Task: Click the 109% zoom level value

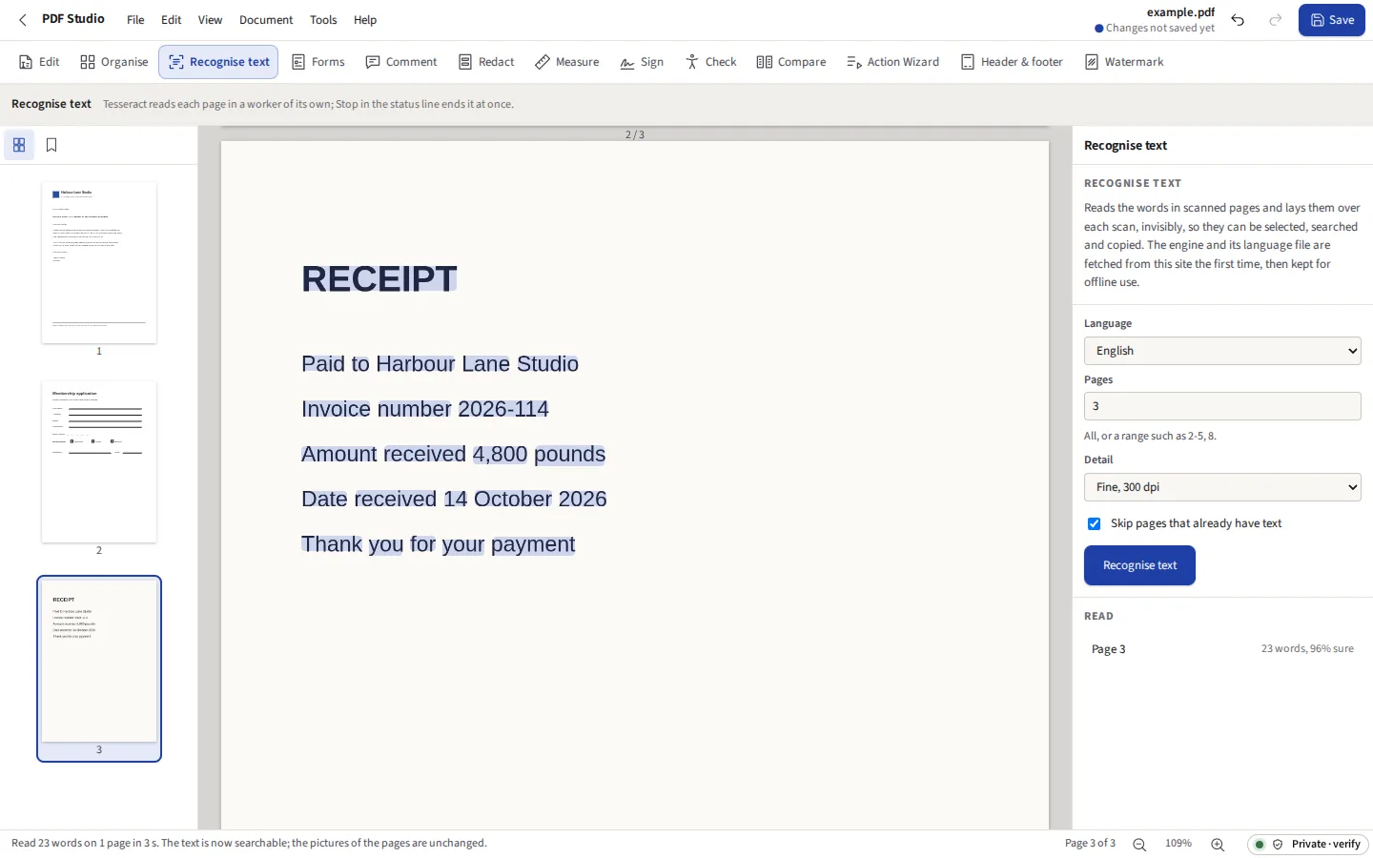Action: coord(1178,844)
